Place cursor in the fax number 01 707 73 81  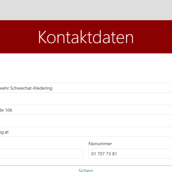tap(104, 154)
